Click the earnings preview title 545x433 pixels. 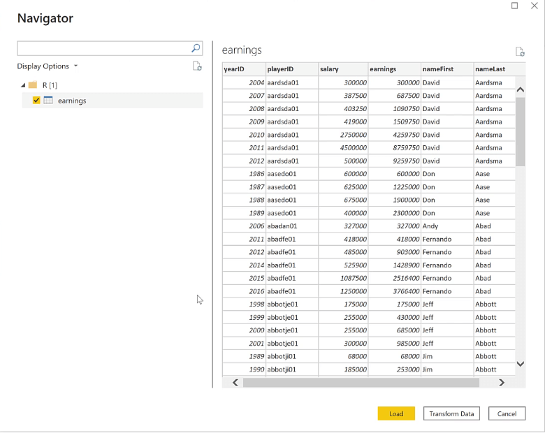242,50
